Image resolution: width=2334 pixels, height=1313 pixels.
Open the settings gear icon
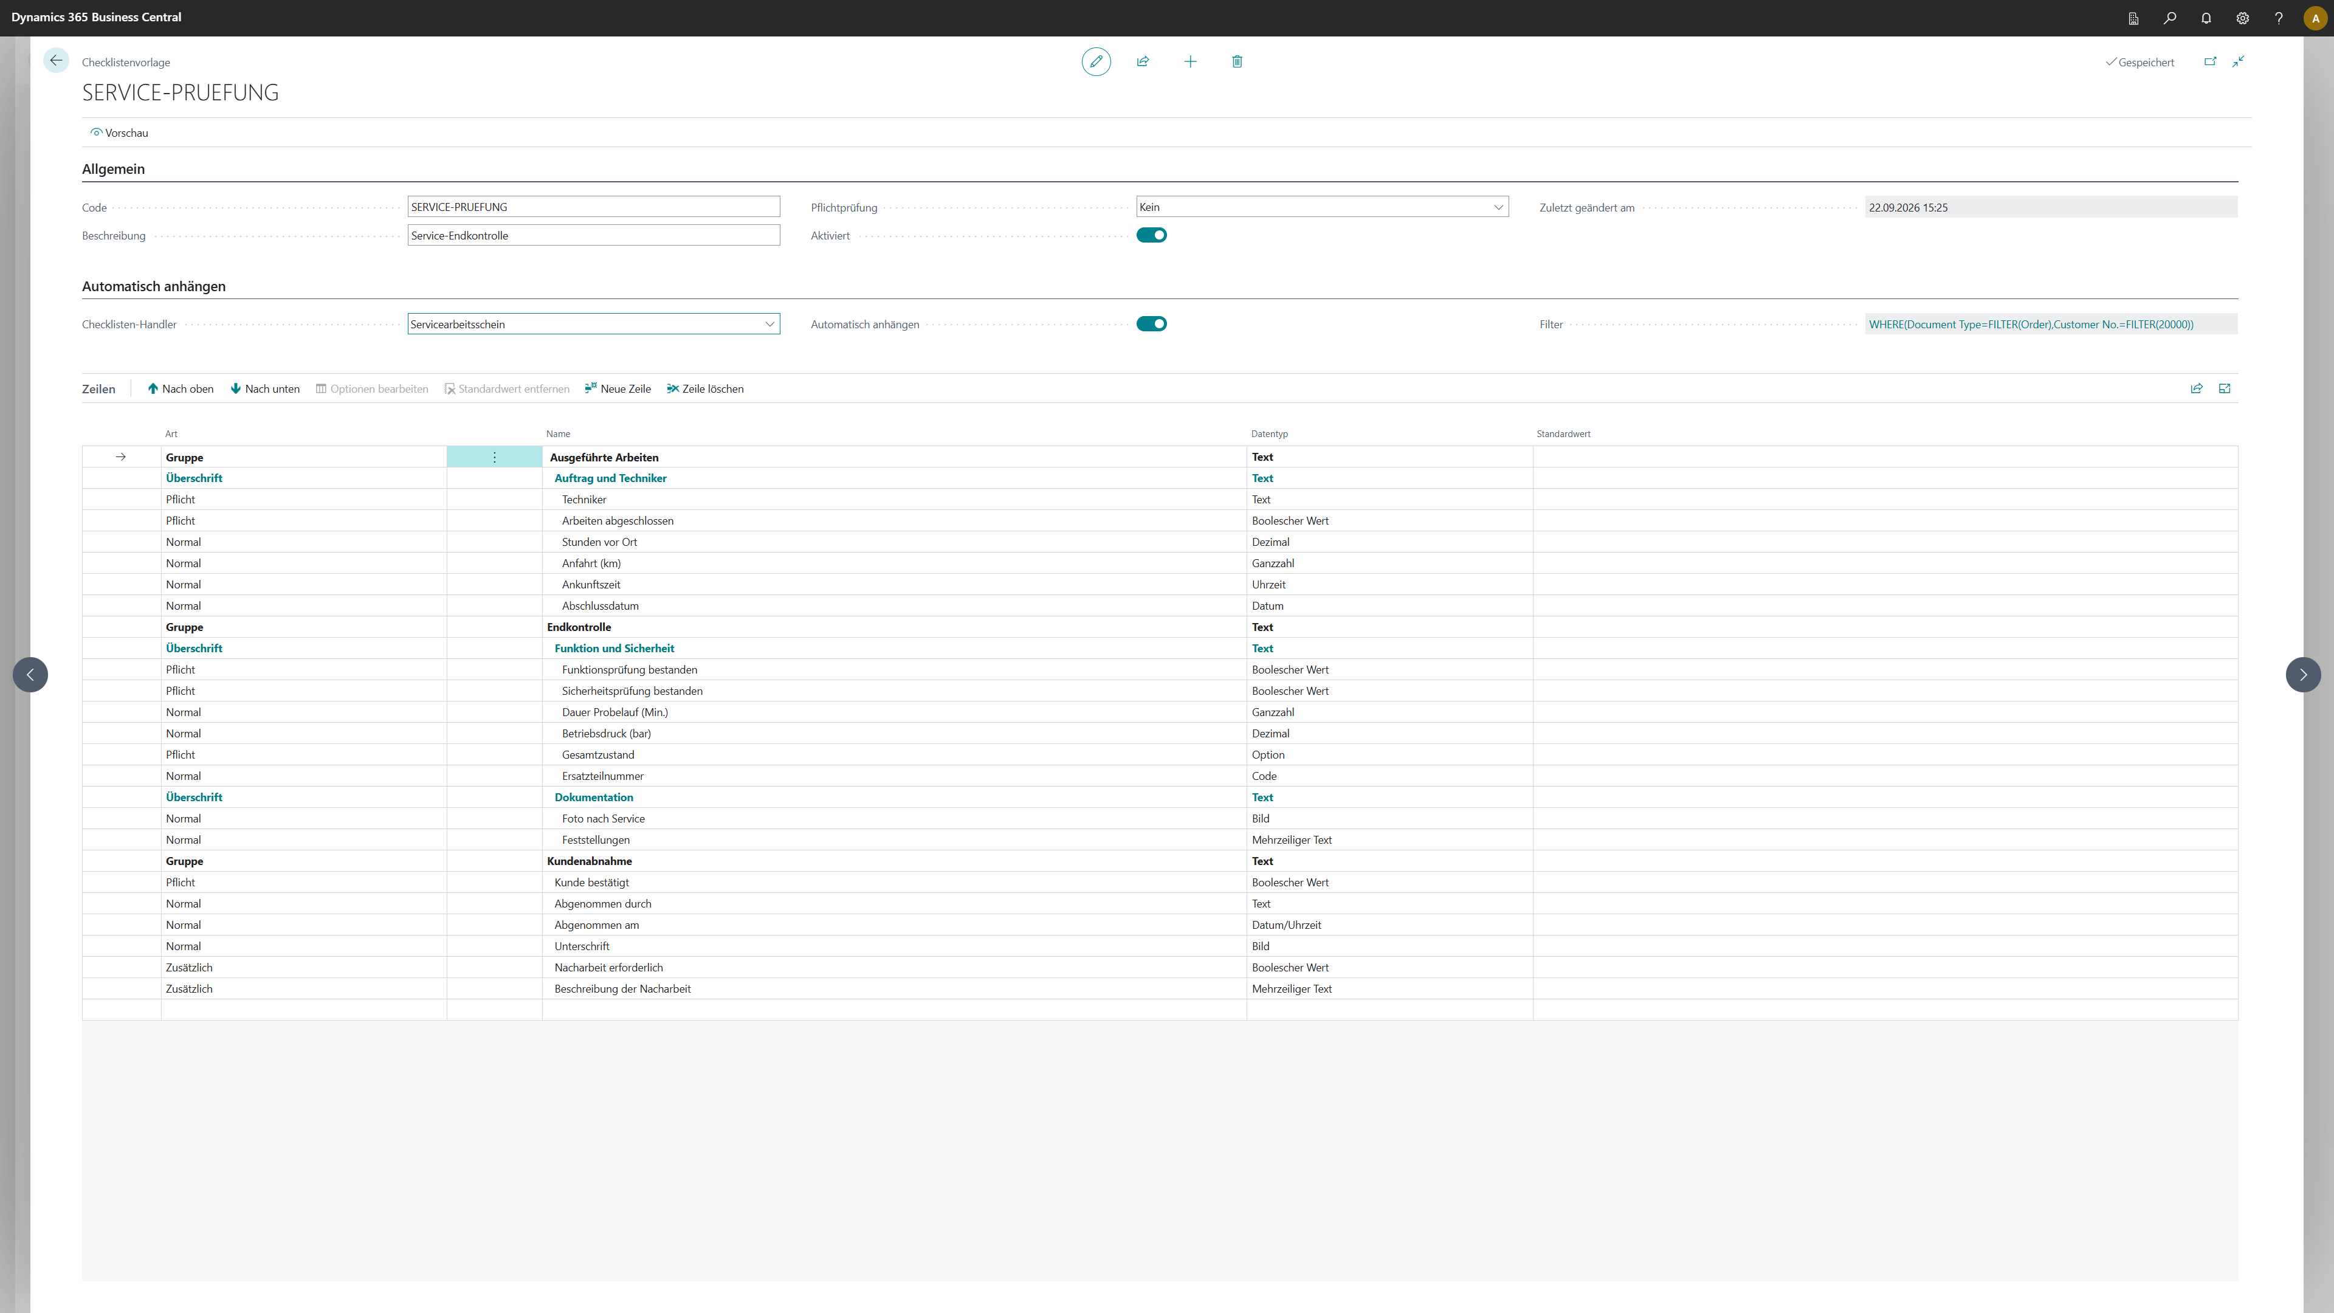(2242, 18)
